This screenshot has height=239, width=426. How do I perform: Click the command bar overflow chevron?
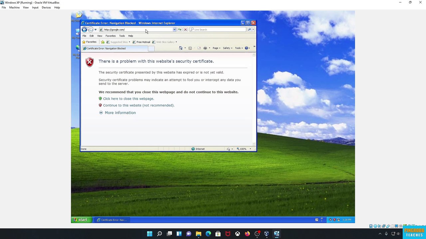pos(254,47)
